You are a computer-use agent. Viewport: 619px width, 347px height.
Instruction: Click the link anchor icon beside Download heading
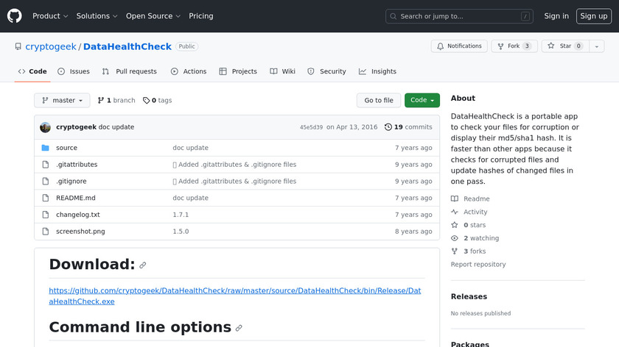(x=143, y=265)
